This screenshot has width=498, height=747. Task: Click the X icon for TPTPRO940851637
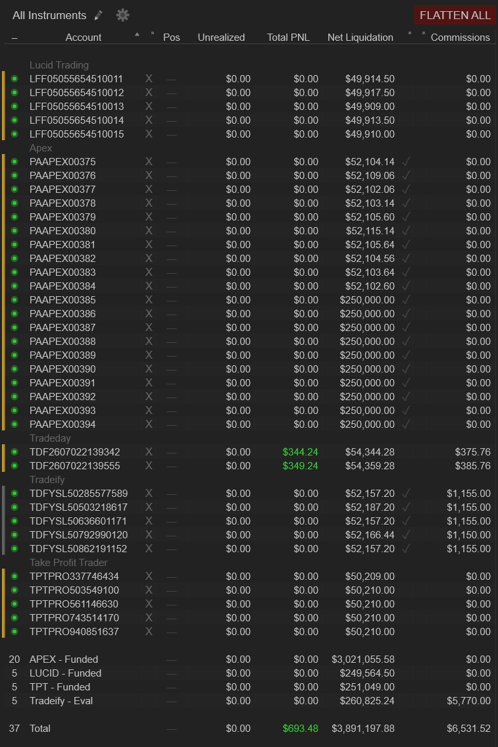coord(149,631)
